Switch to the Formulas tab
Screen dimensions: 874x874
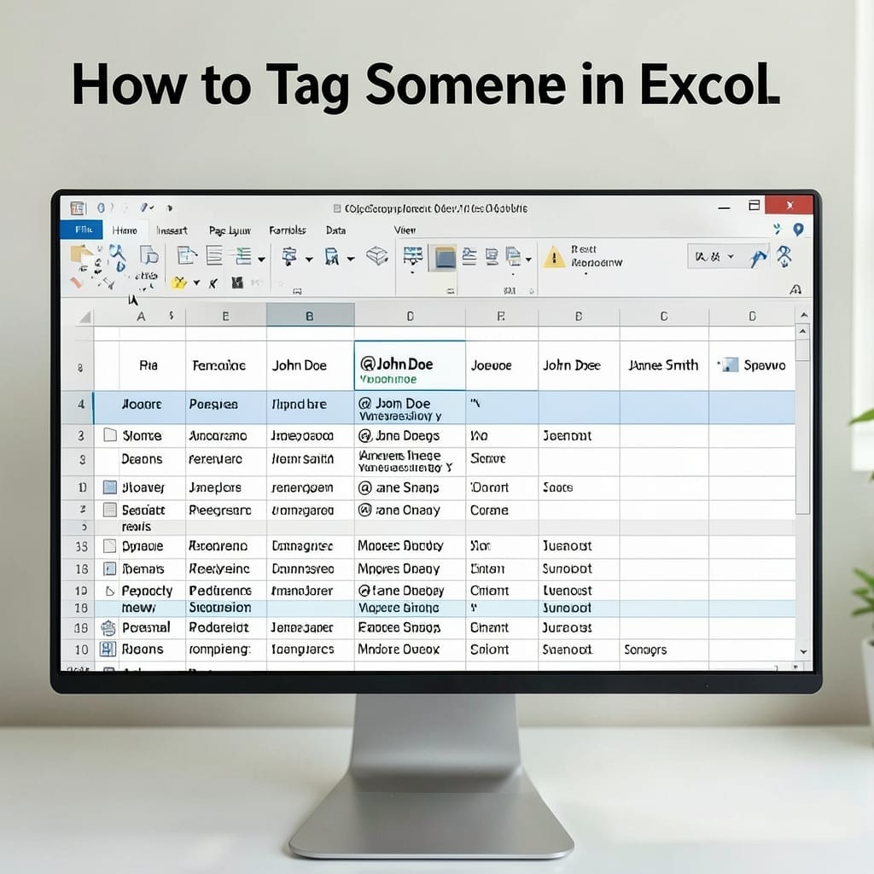coord(288,230)
